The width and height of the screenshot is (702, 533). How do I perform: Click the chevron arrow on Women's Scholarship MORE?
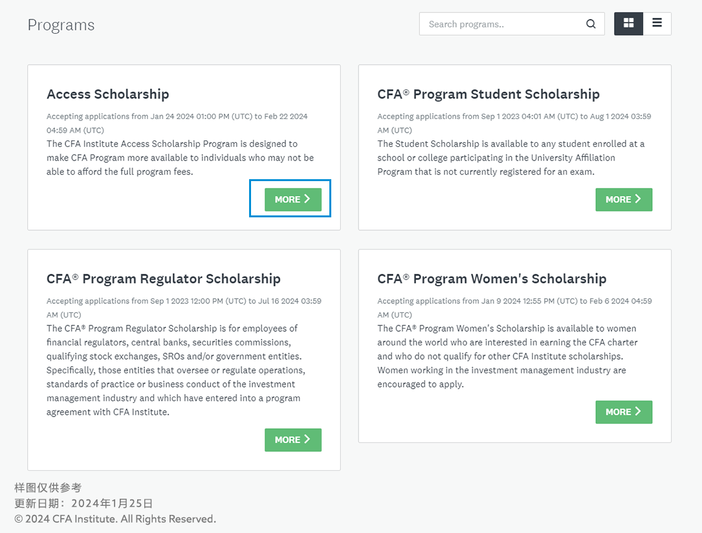[638, 412]
